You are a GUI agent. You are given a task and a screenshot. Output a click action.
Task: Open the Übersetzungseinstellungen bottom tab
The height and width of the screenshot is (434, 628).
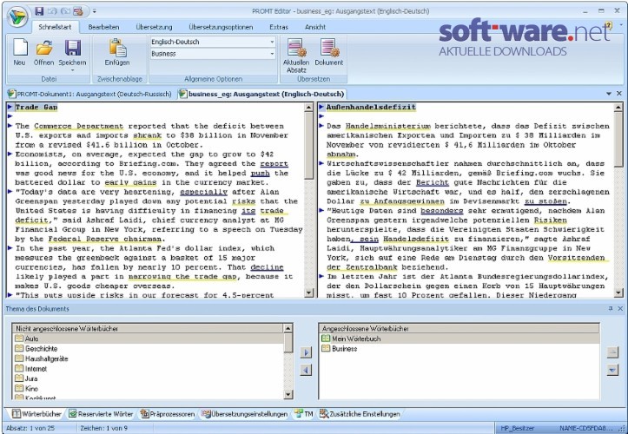point(245,414)
